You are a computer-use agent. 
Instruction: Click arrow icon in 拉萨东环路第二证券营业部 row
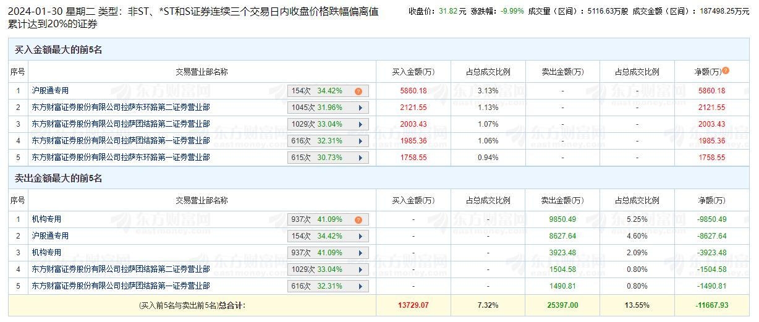point(360,108)
